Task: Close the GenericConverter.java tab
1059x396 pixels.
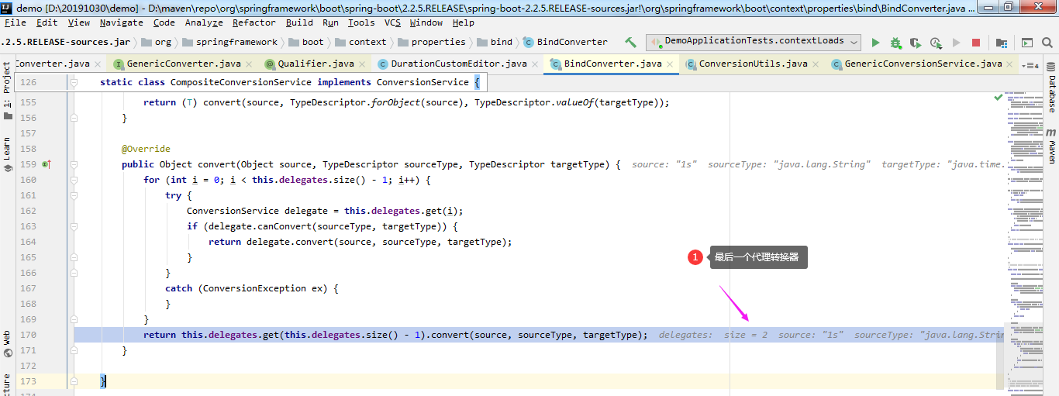Action: 250,64
